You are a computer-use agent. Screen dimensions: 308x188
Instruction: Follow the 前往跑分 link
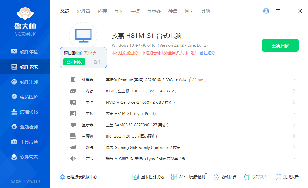pyautogui.click(x=207, y=53)
